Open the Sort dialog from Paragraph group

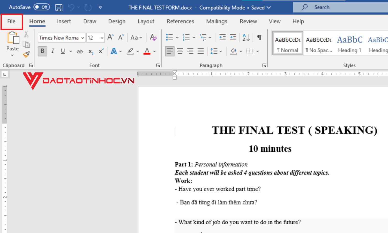tap(245, 37)
